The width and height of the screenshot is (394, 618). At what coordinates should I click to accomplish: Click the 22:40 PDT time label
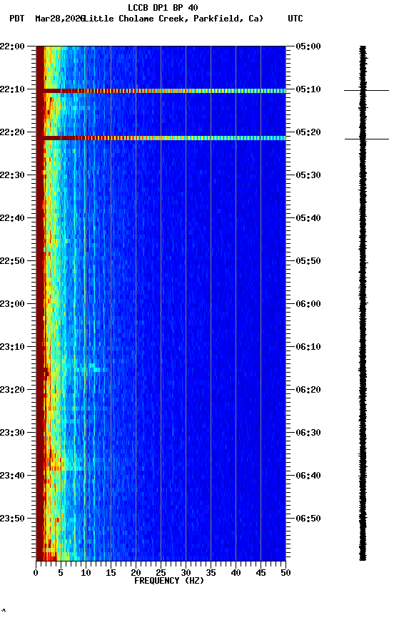coord(12,218)
